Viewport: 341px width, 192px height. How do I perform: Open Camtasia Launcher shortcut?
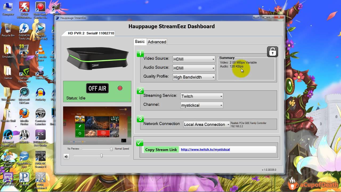point(40,117)
